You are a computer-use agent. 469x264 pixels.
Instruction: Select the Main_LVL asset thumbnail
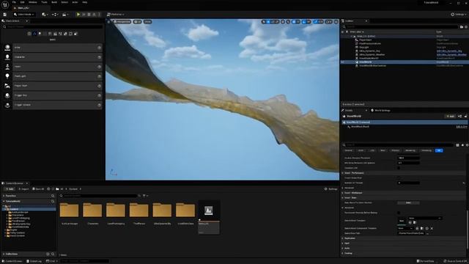(x=208, y=210)
